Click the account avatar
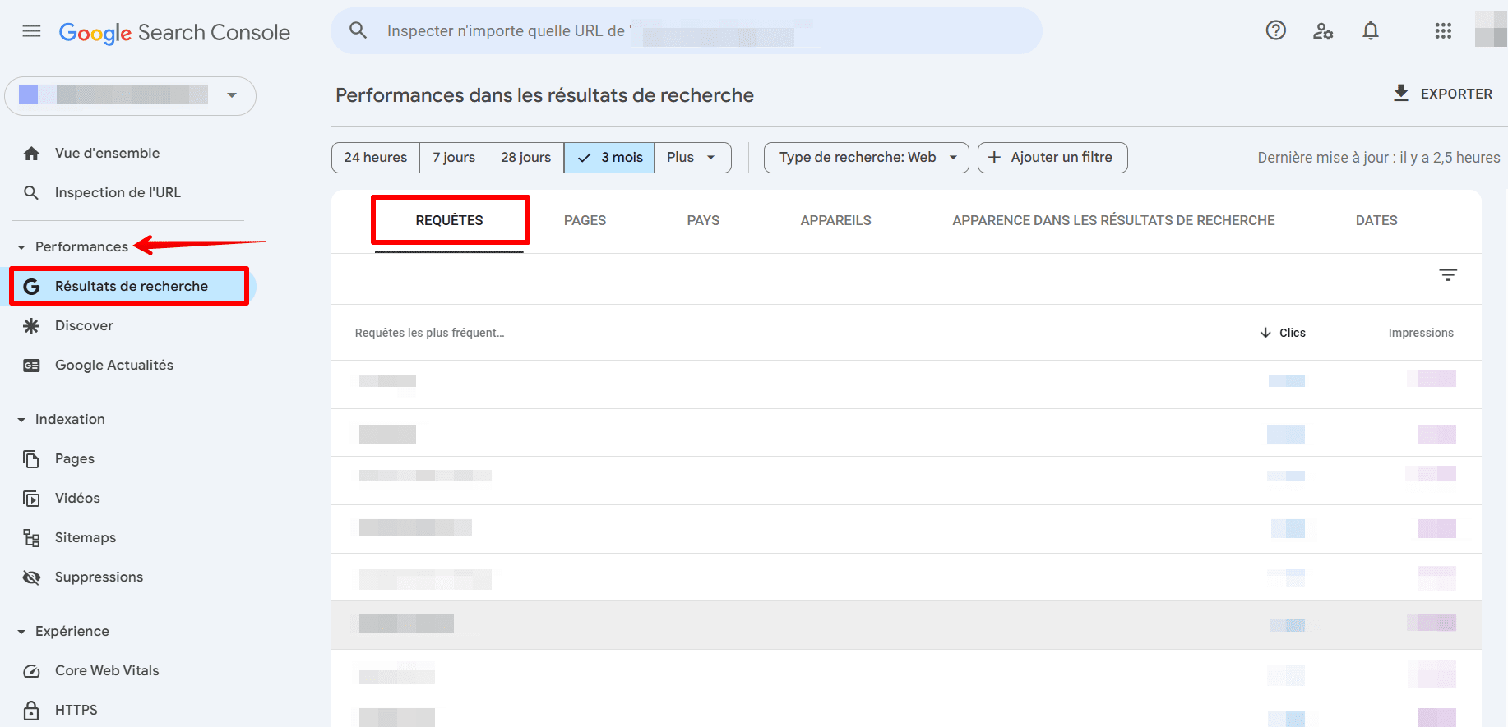This screenshot has height=727, width=1508. tap(1492, 29)
